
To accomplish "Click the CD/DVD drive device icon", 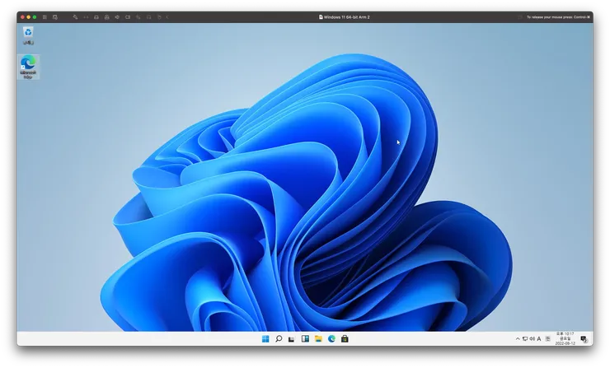I will [x=106, y=17].
